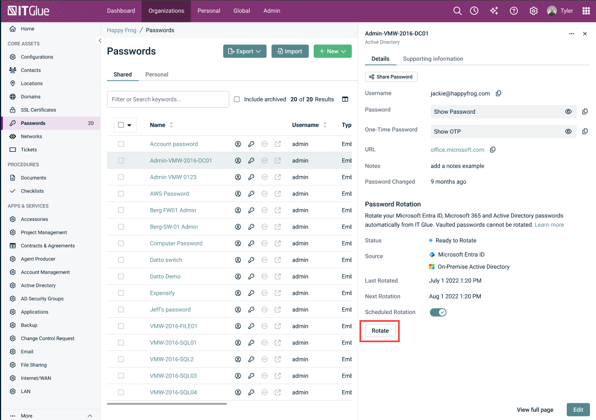596x420 pixels.
Task: Toggle the column layout icon beside Results
Action: point(345,99)
